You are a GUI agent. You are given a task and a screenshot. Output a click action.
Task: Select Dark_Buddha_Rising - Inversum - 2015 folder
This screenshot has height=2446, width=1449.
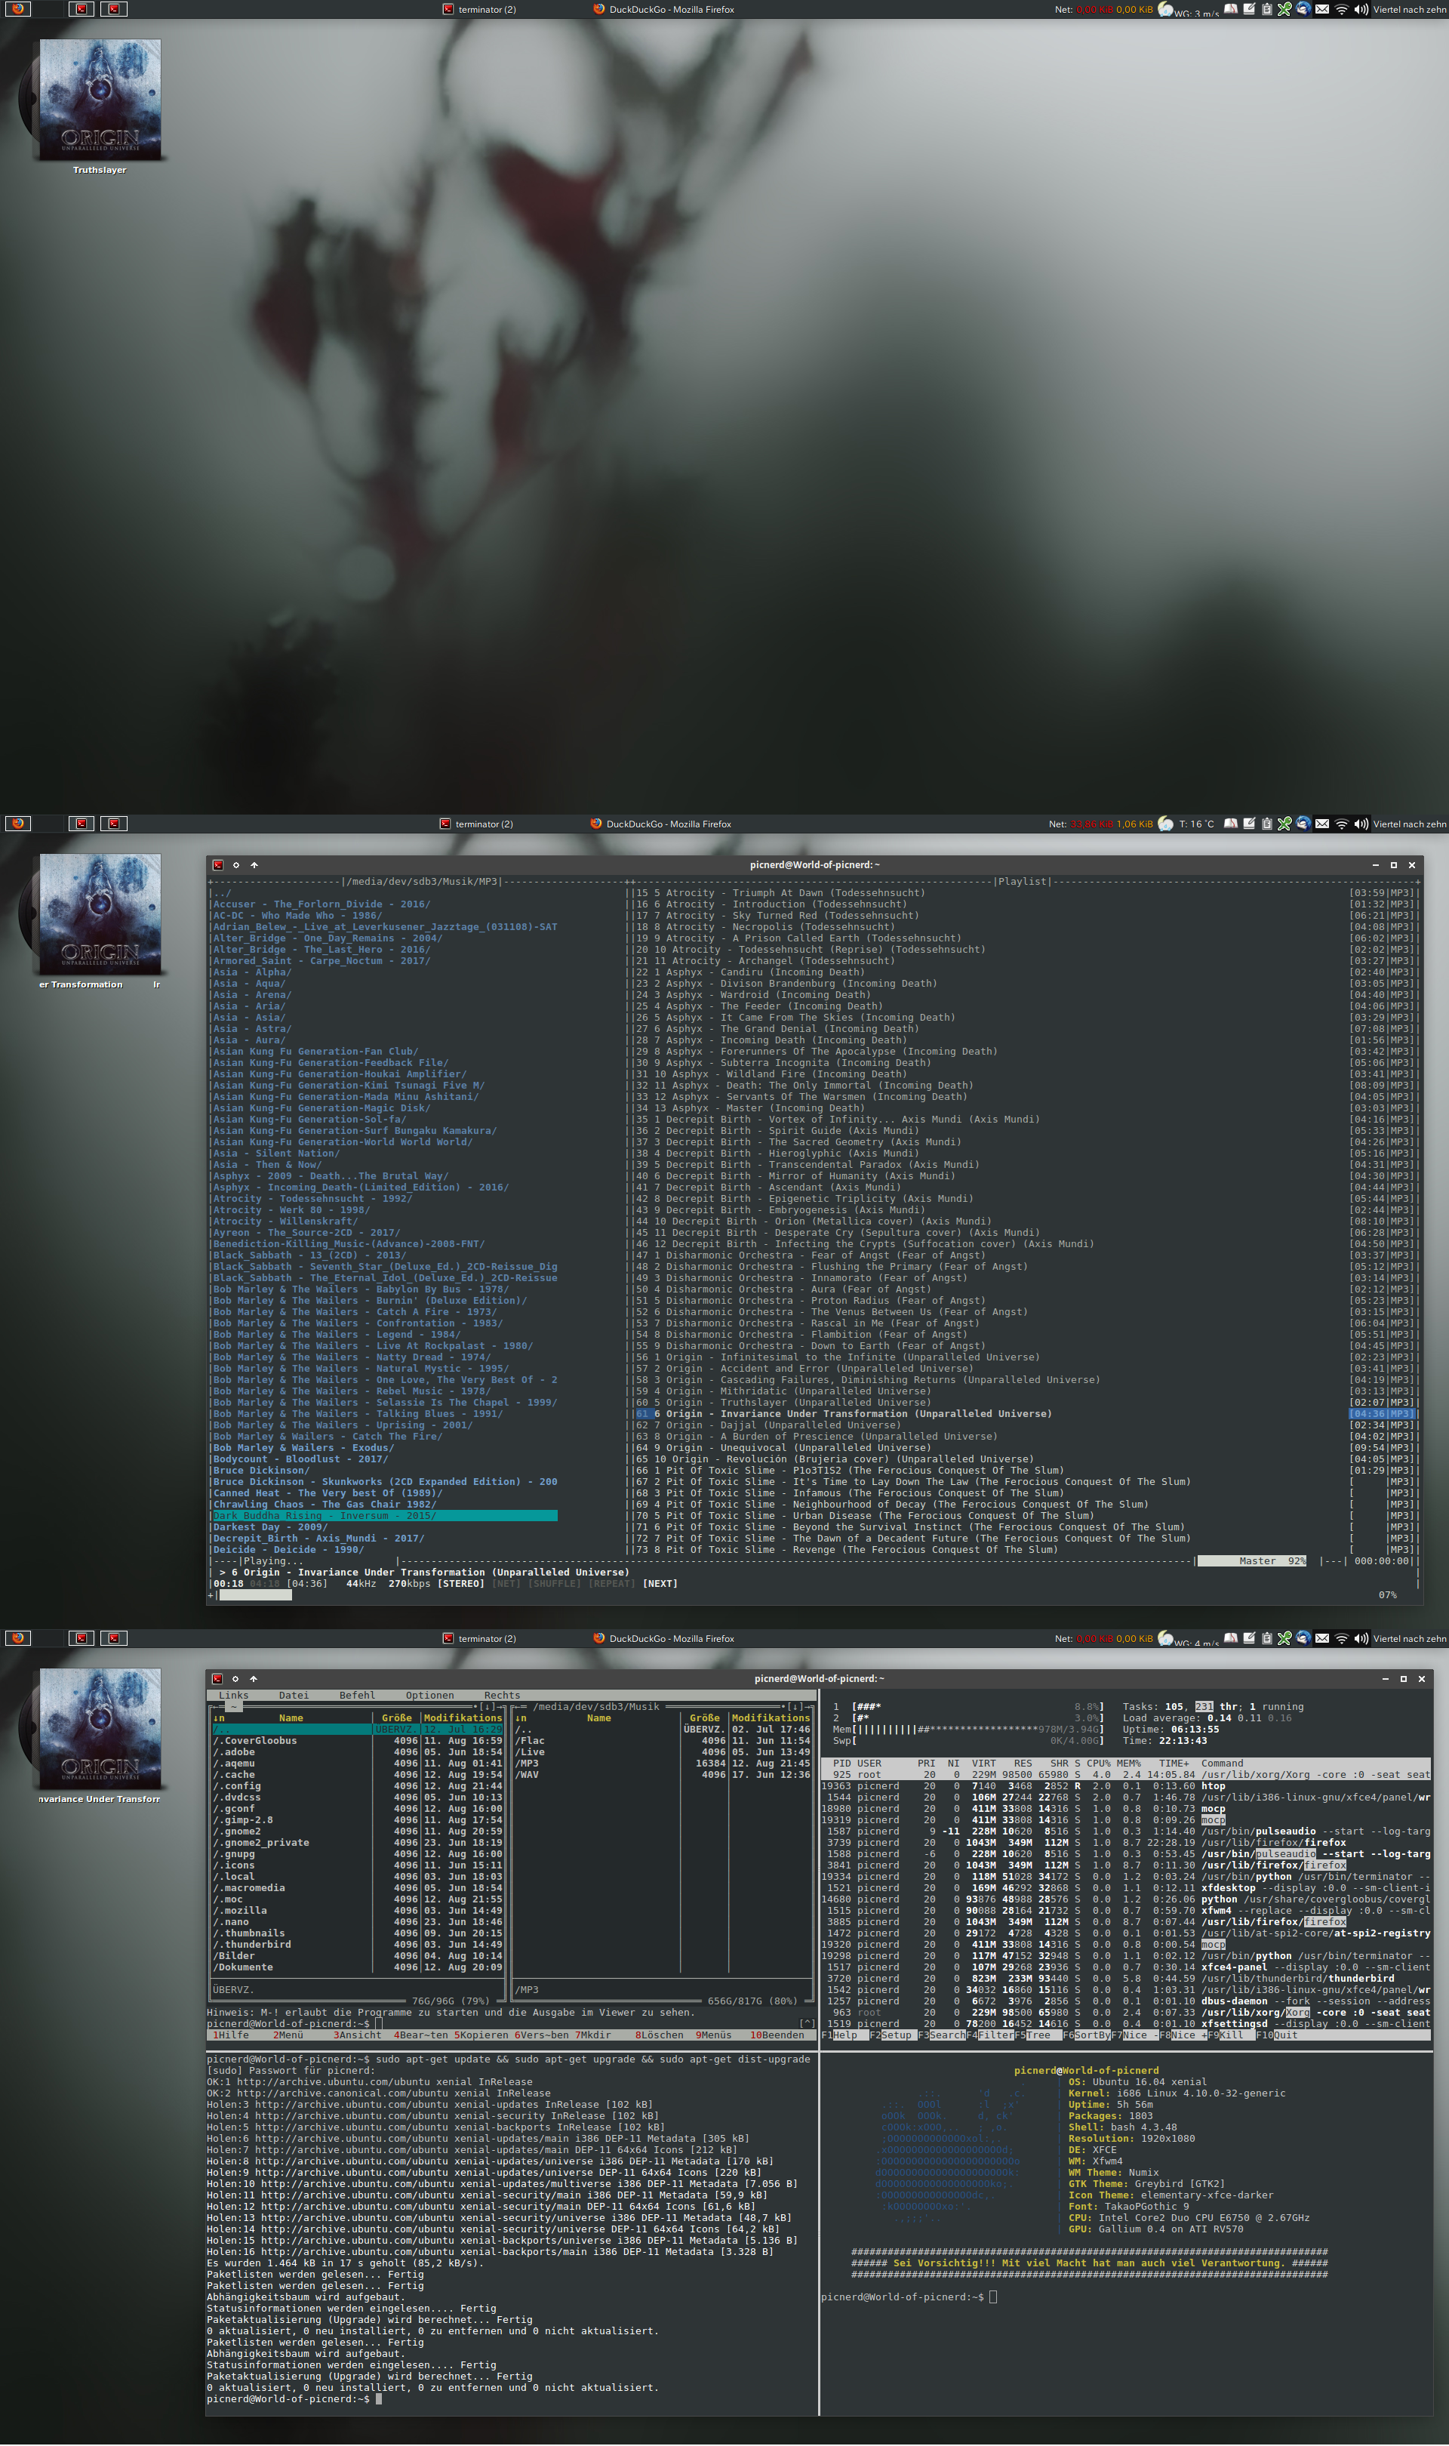pos(385,1515)
